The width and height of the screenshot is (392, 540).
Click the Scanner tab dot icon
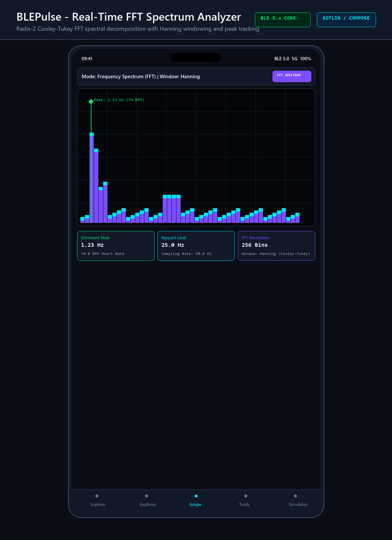tap(97, 496)
